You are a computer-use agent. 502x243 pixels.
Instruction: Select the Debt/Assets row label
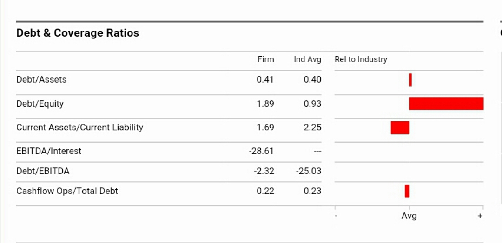pyautogui.click(x=41, y=80)
